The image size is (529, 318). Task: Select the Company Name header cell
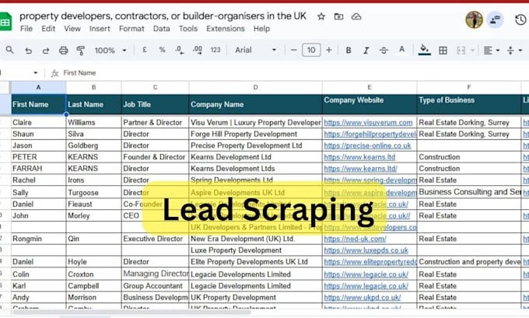tap(255, 104)
